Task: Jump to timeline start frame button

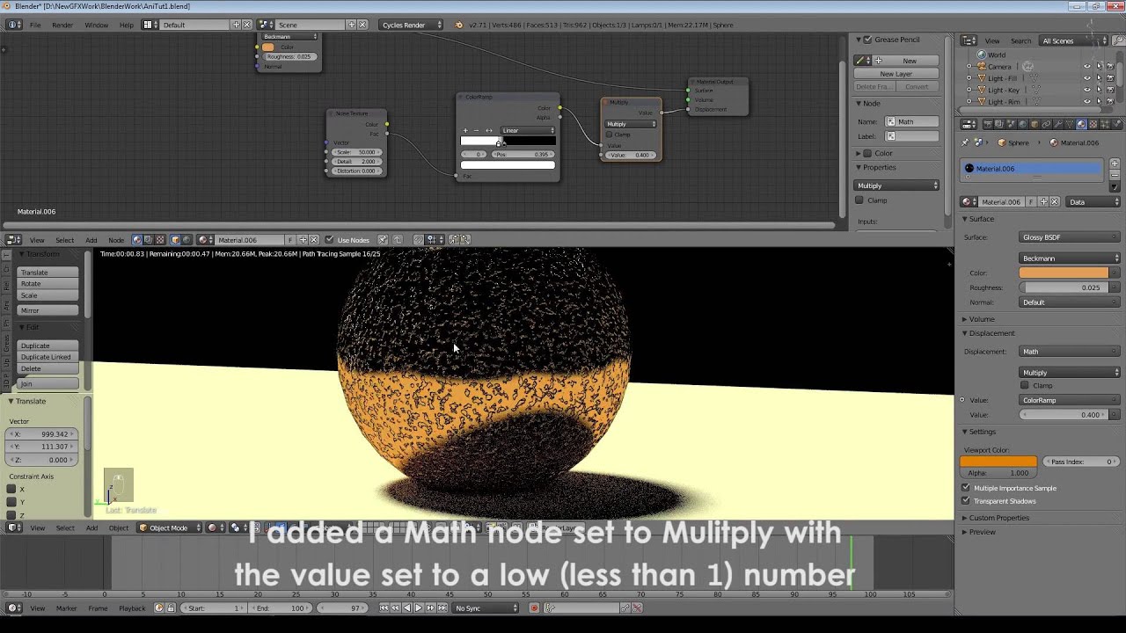Action: point(384,608)
